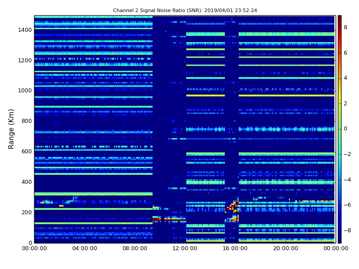
Task: Click the 04:00:00 time tick label
Action: (84, 248)
